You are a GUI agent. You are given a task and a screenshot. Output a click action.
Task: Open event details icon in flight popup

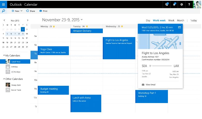(180, 27)
